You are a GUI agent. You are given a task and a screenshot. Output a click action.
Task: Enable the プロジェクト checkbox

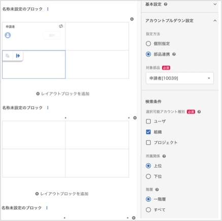click(149, 143)
